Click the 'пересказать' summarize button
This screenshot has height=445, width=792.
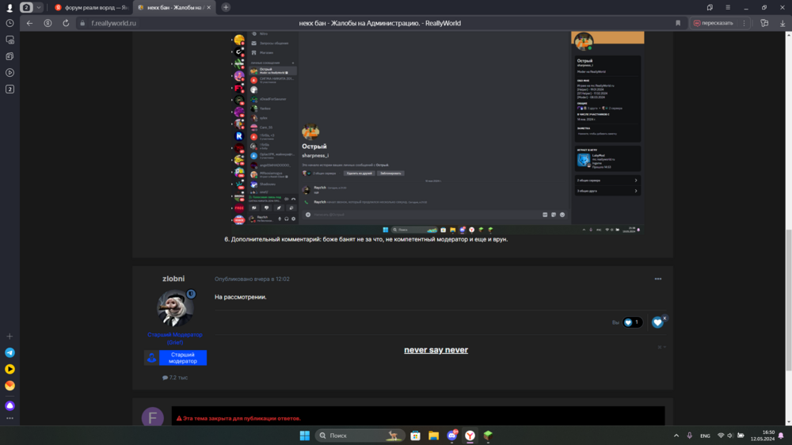tap(714, 23)
